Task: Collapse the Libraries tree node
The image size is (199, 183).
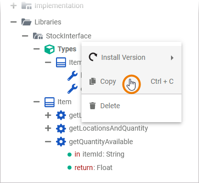Action: [x=13, y=22]
